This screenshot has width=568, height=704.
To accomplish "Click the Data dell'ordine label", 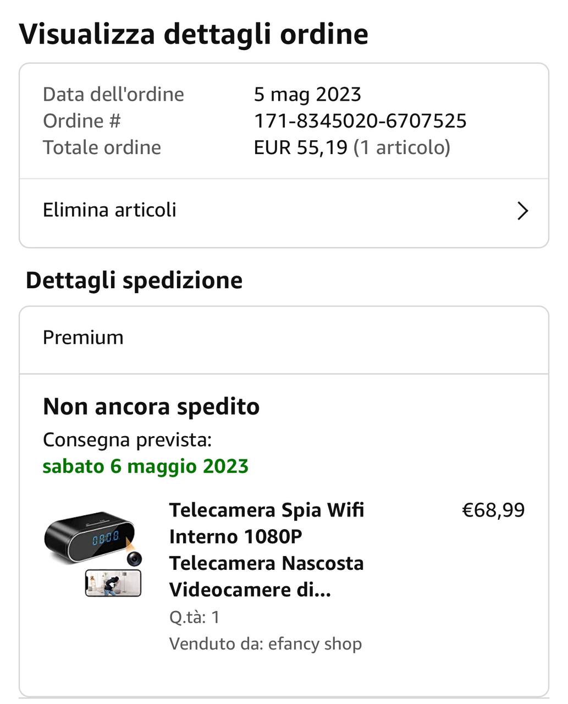I will [x=113, y=95].
